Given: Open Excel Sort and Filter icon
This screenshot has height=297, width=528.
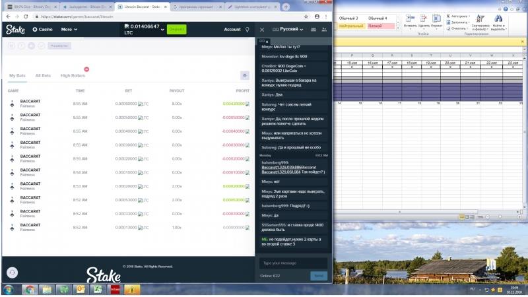Looking at the screenshot, I should click(480, 22).
